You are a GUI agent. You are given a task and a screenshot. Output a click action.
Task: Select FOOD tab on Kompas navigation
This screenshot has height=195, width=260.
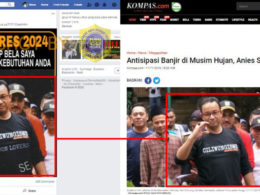click(163, 20)
